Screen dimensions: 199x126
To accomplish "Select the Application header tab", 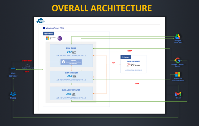I will pos(49,34).
